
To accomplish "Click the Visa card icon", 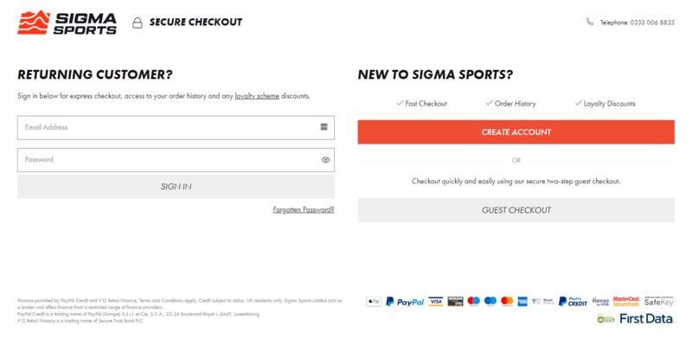I will pyautogui.click(x=436, y=301).
